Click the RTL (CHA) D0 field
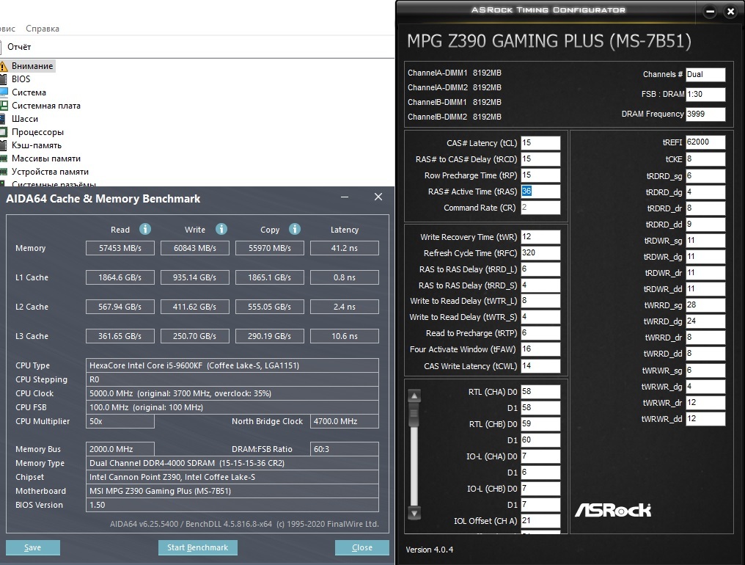 [540, 391]
